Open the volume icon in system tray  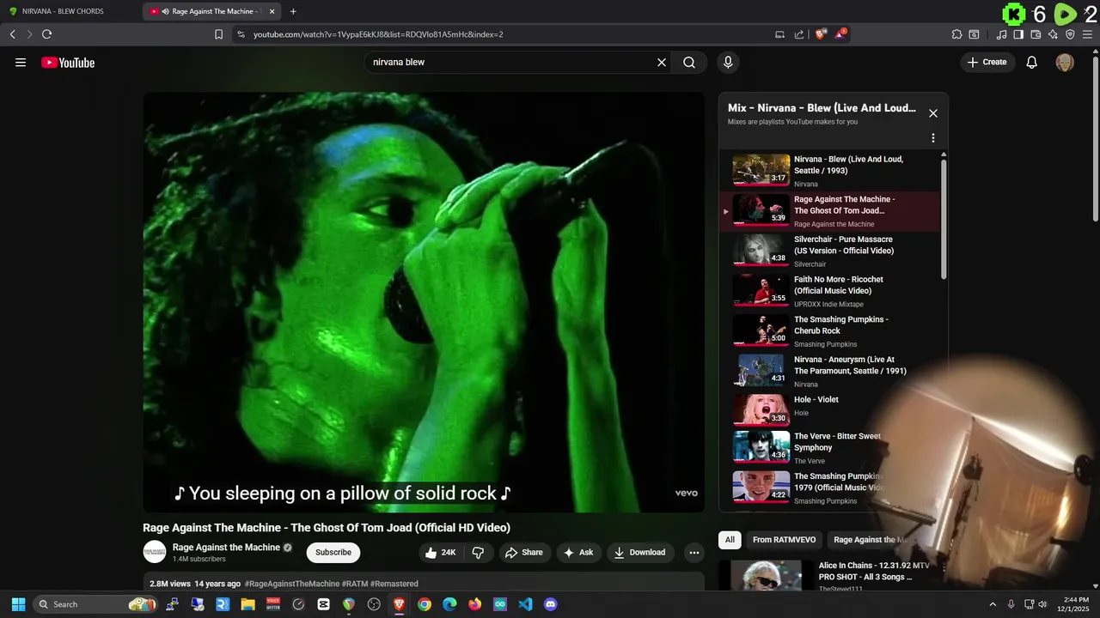(x=1042, y=604)
